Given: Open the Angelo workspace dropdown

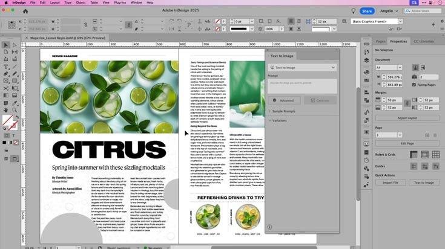Looking at the screenshot, I should click(389, 11).
